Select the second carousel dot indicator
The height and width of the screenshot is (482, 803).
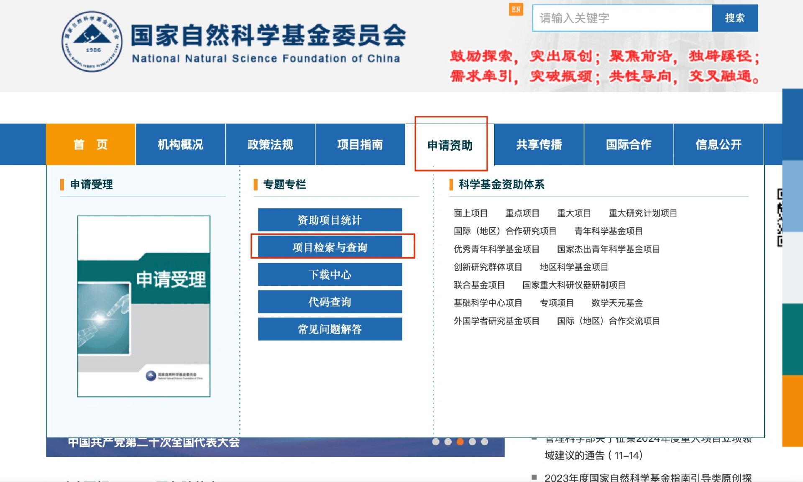(x=448, y=442)
